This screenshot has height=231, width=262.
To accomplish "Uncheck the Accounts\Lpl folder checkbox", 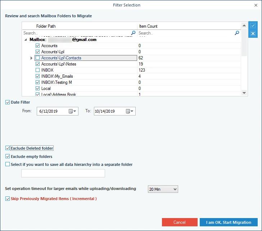I will pyautogui.click(x=37, y=52).
